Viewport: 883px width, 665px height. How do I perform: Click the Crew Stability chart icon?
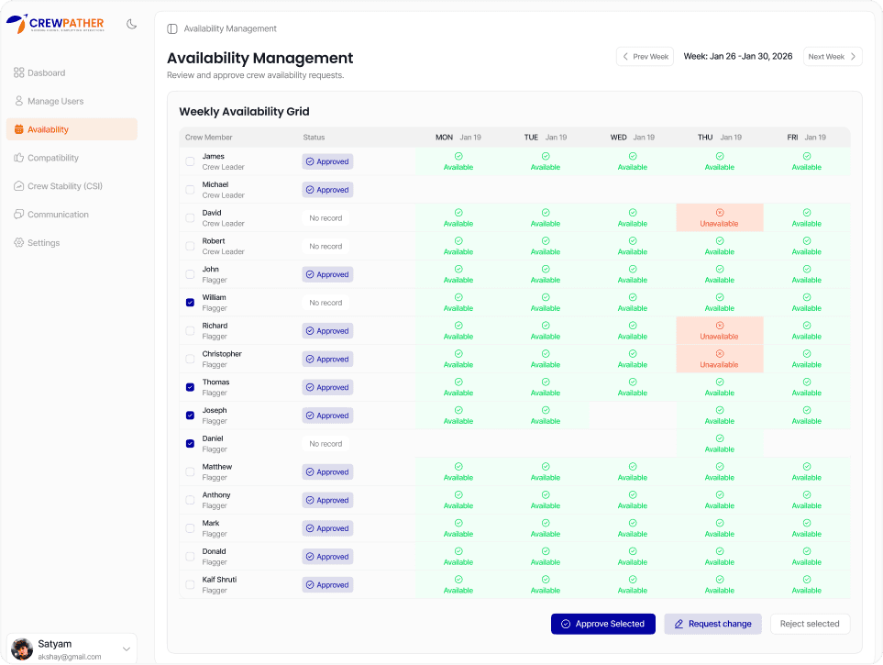[x=19, y=186]
